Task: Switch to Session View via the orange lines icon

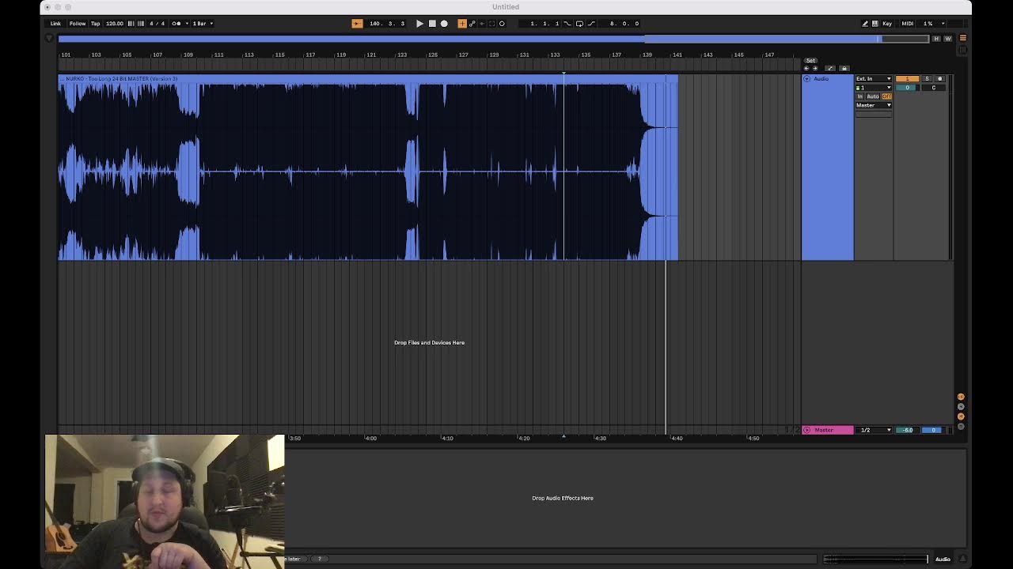Action: point(962,38)
